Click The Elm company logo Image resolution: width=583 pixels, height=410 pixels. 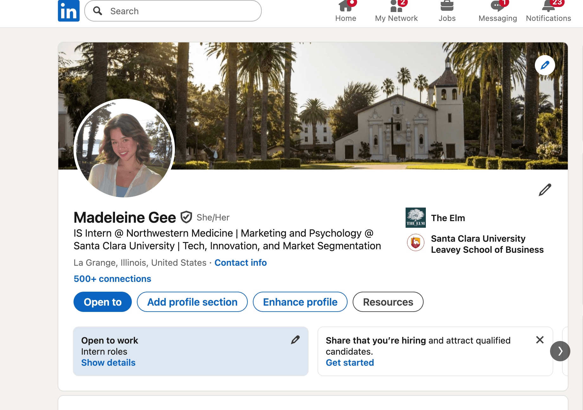(x=415, y=218)
